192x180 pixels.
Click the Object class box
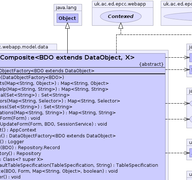click(67, 18)
